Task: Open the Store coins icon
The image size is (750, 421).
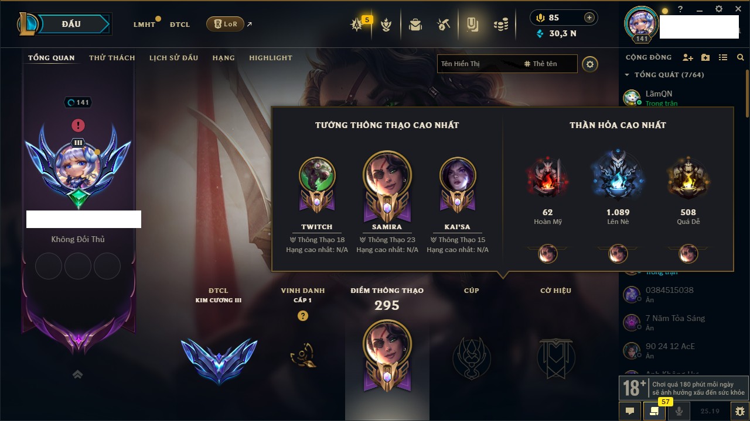Action: pos(500,25)
